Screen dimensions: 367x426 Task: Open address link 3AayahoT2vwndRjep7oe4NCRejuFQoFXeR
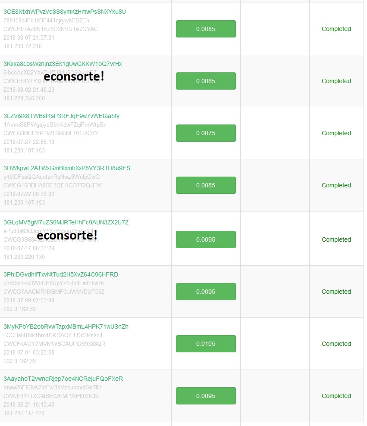click(63, 379)
